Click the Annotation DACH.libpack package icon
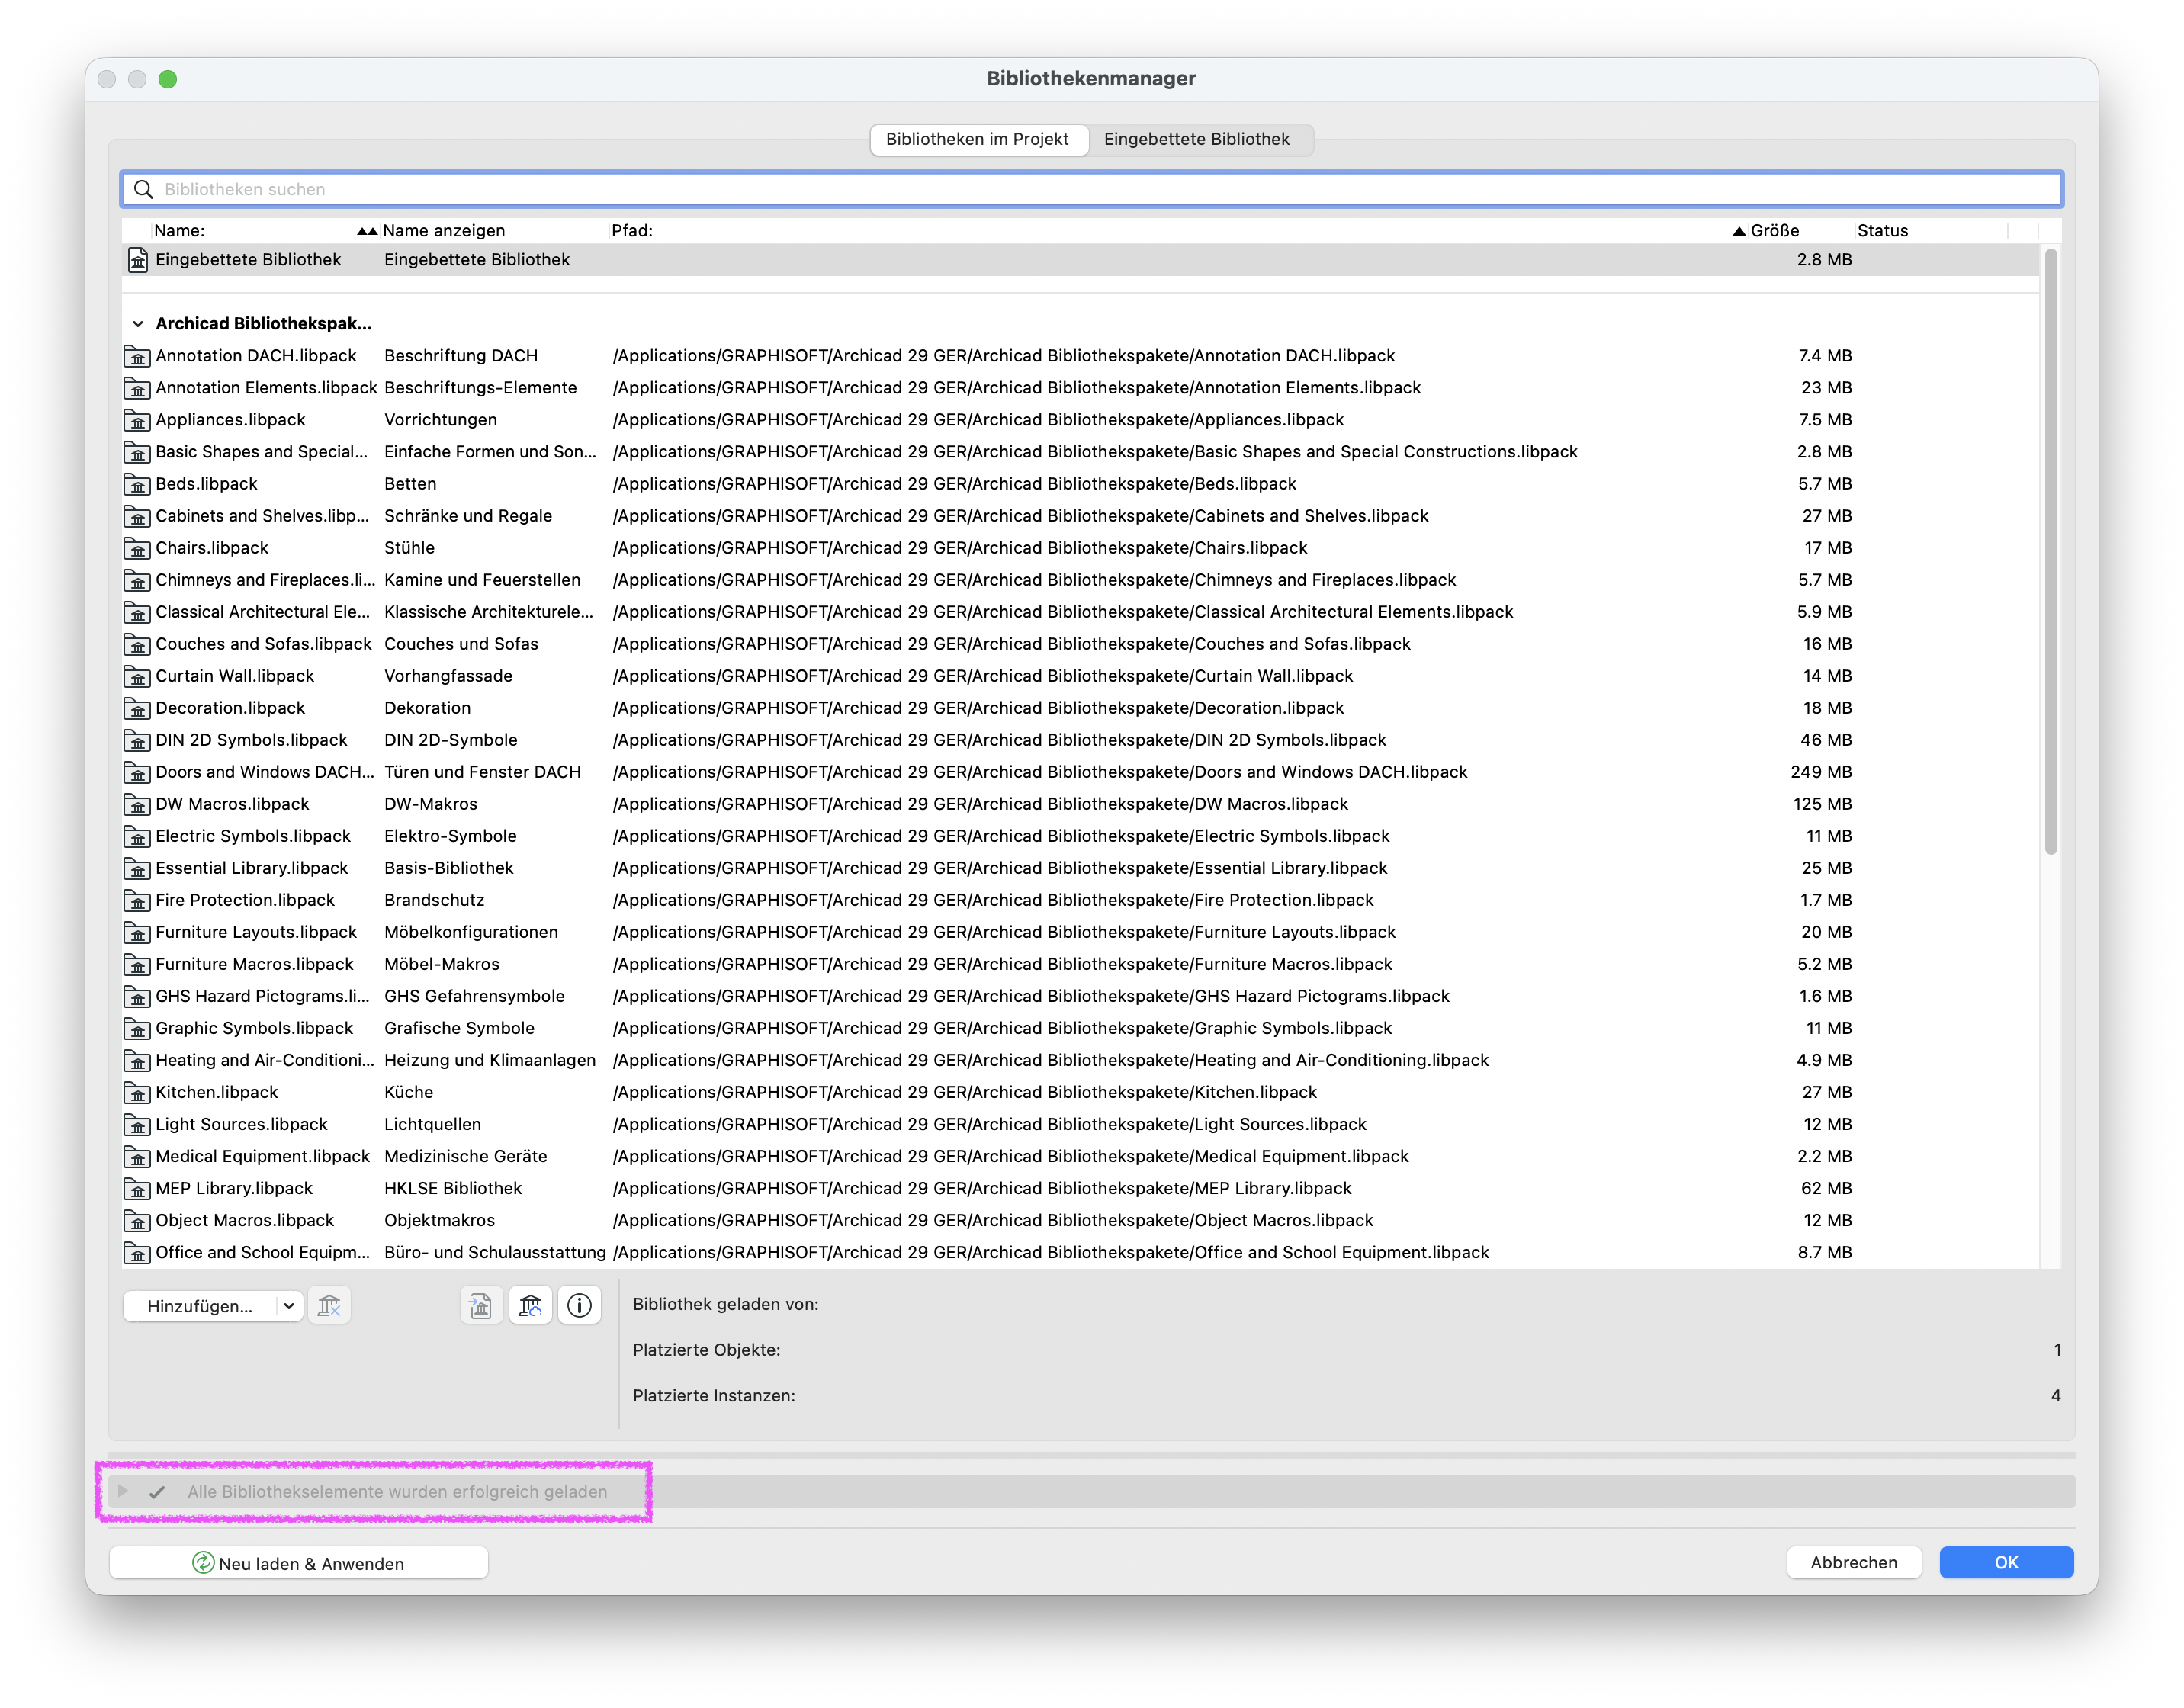2184x1708 pixels. [137, 356]
